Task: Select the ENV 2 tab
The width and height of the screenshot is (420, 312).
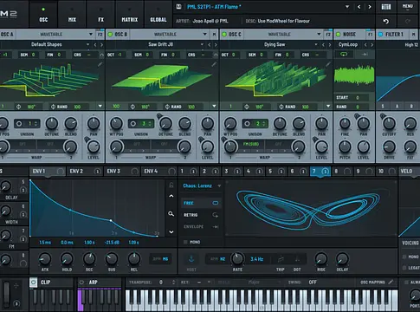Action: click(85, 172)
